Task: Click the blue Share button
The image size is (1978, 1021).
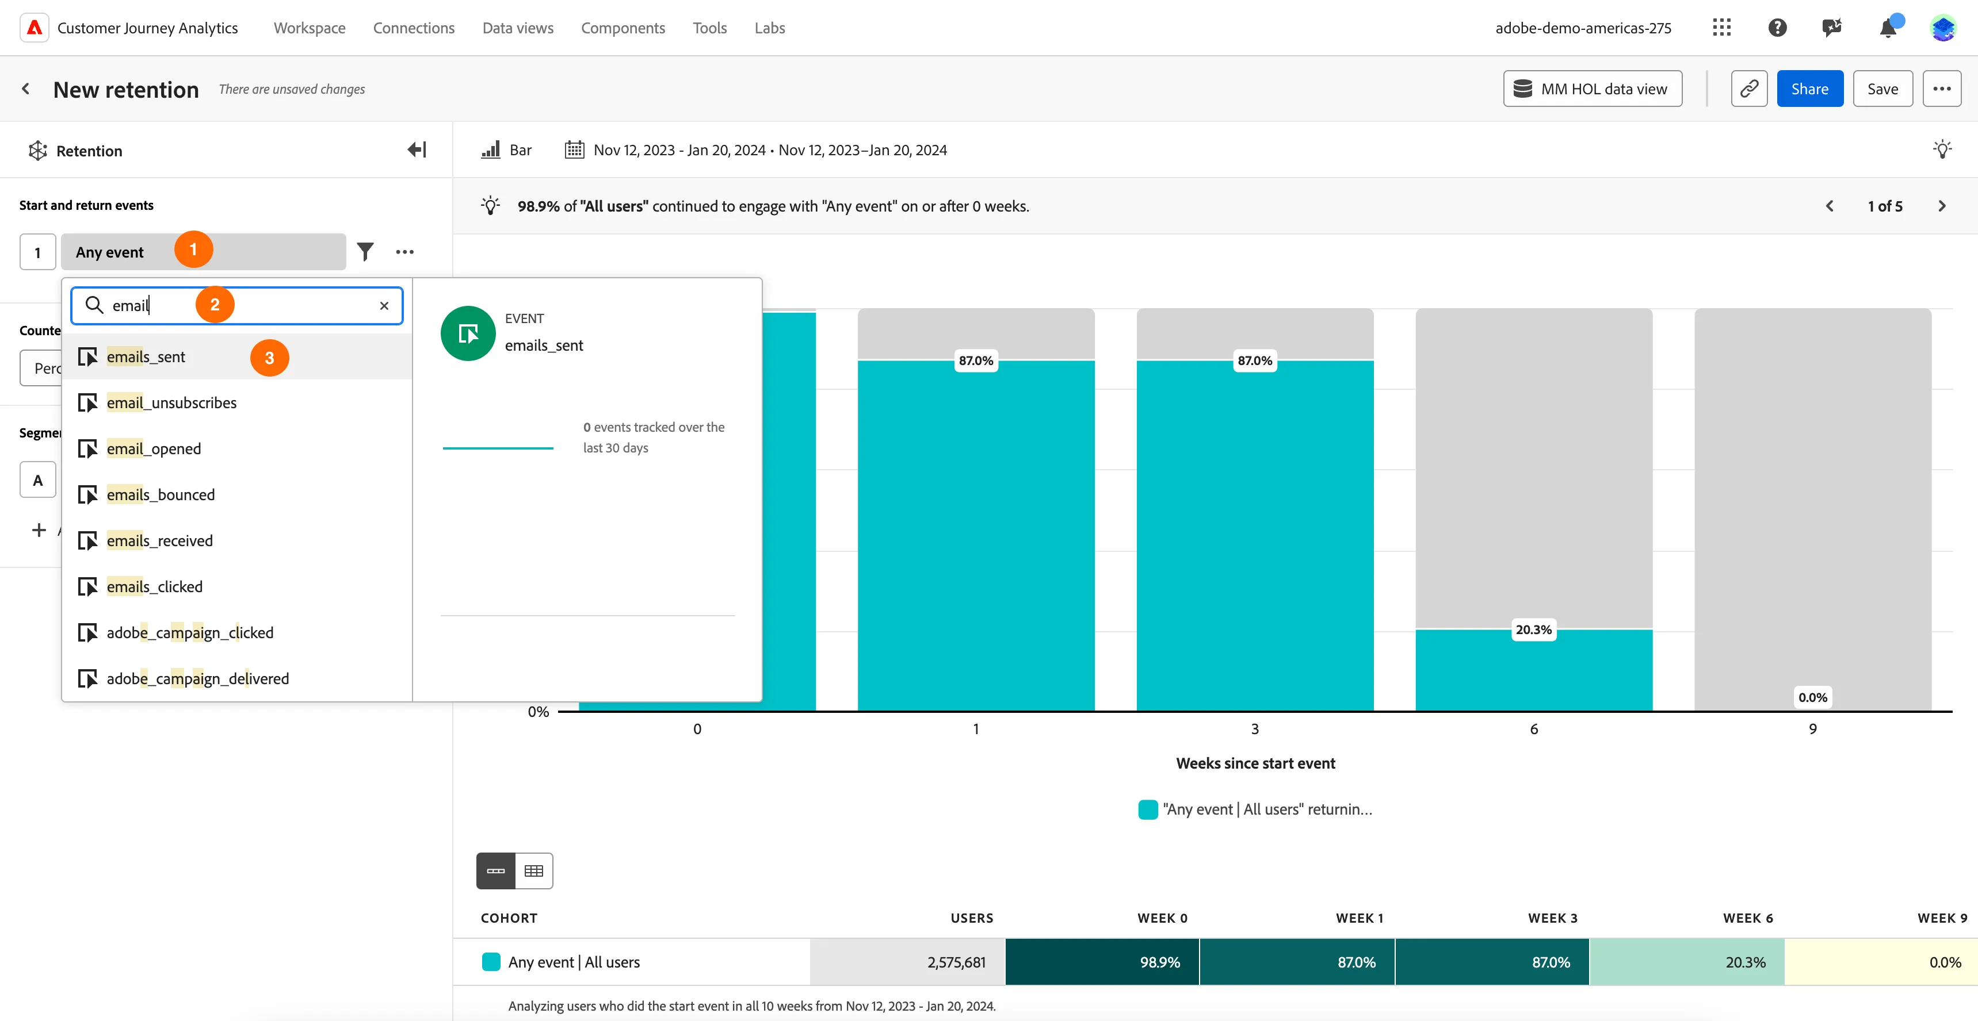Action: click(x=1810, y=89)
